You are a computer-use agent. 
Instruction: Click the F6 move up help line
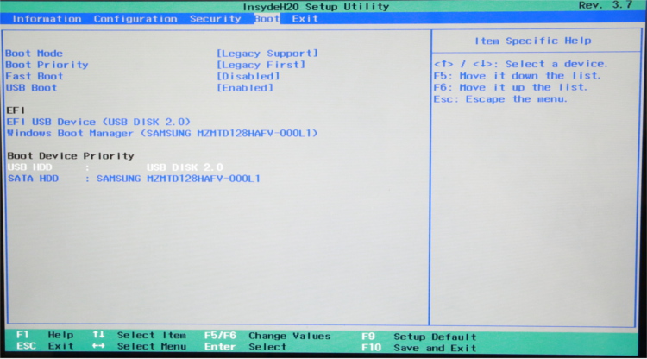coord(510,87)
